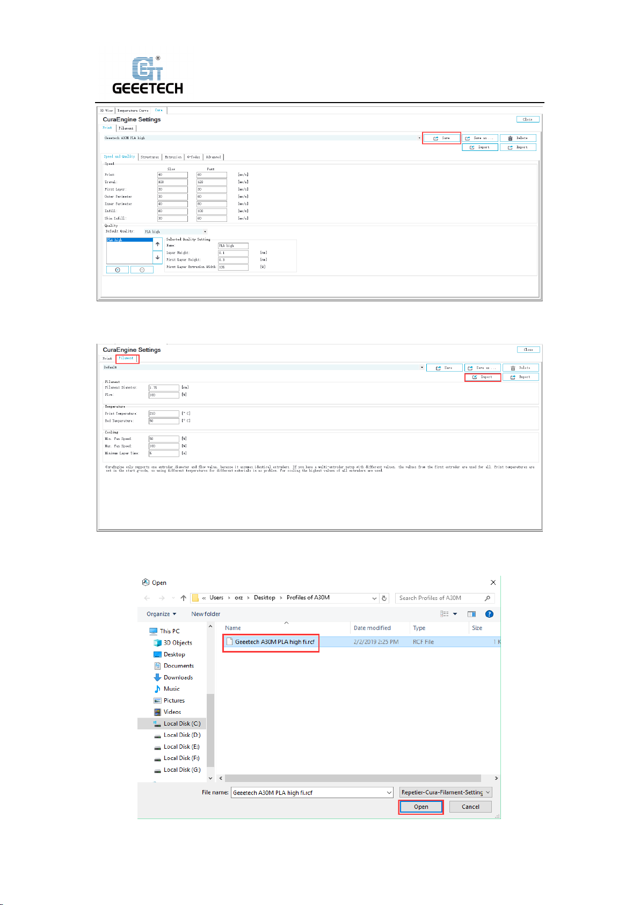Screen dimensions: 640x905
Task: Select 3D Objects in the navigation pane
Action: (178, 643)
